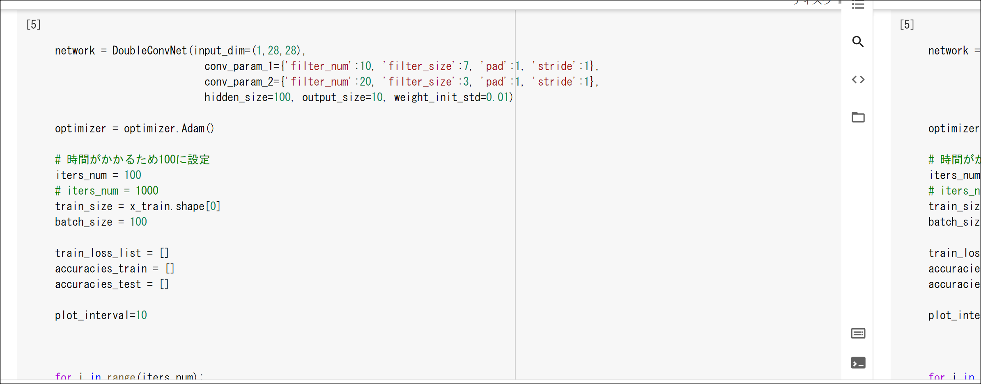Click 'optimizer' line in right window
Image resolution: width=981 pixels, height=384 pixels.
pyautogui.click(x=954, y=129)
